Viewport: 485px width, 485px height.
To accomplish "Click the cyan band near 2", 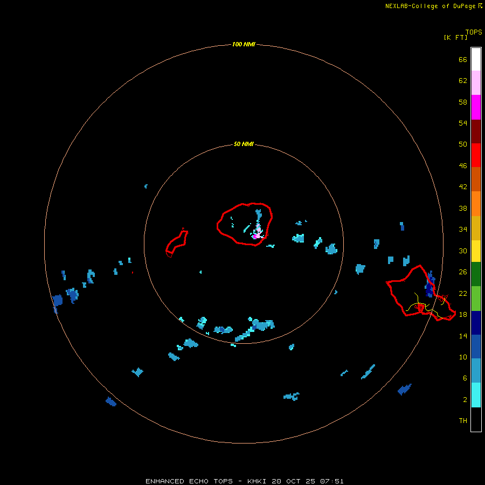I will (476, 395).
